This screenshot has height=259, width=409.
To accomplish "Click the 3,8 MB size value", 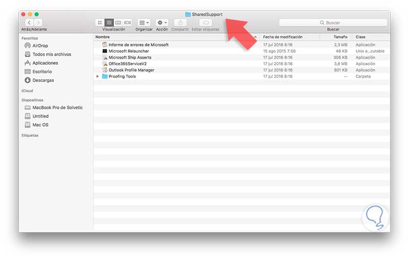I will [x=340, y=63].
